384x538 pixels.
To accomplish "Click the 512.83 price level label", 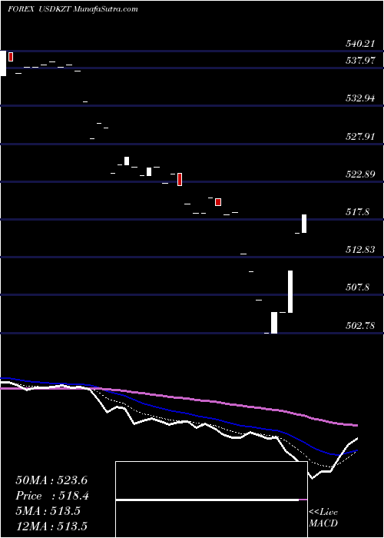I will coord(360,250).
